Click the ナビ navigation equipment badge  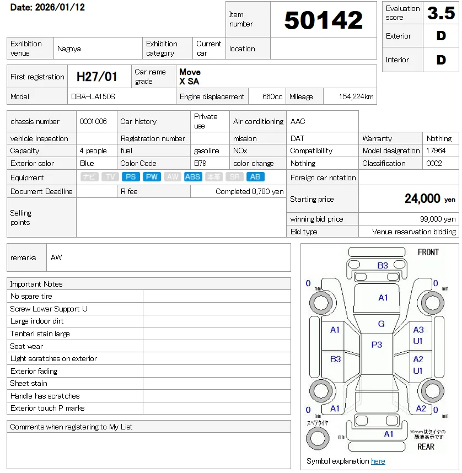point(89,177)
